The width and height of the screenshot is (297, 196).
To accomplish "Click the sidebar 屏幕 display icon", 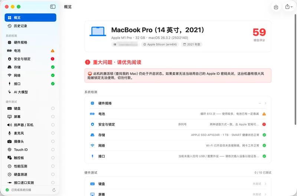I will coord(10,117).
